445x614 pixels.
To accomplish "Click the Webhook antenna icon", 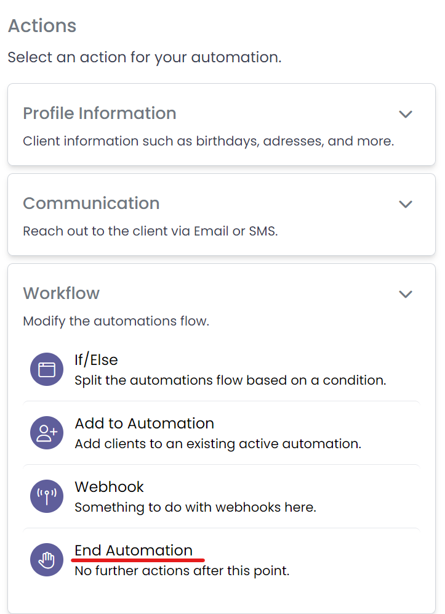I will coord(47,496).
